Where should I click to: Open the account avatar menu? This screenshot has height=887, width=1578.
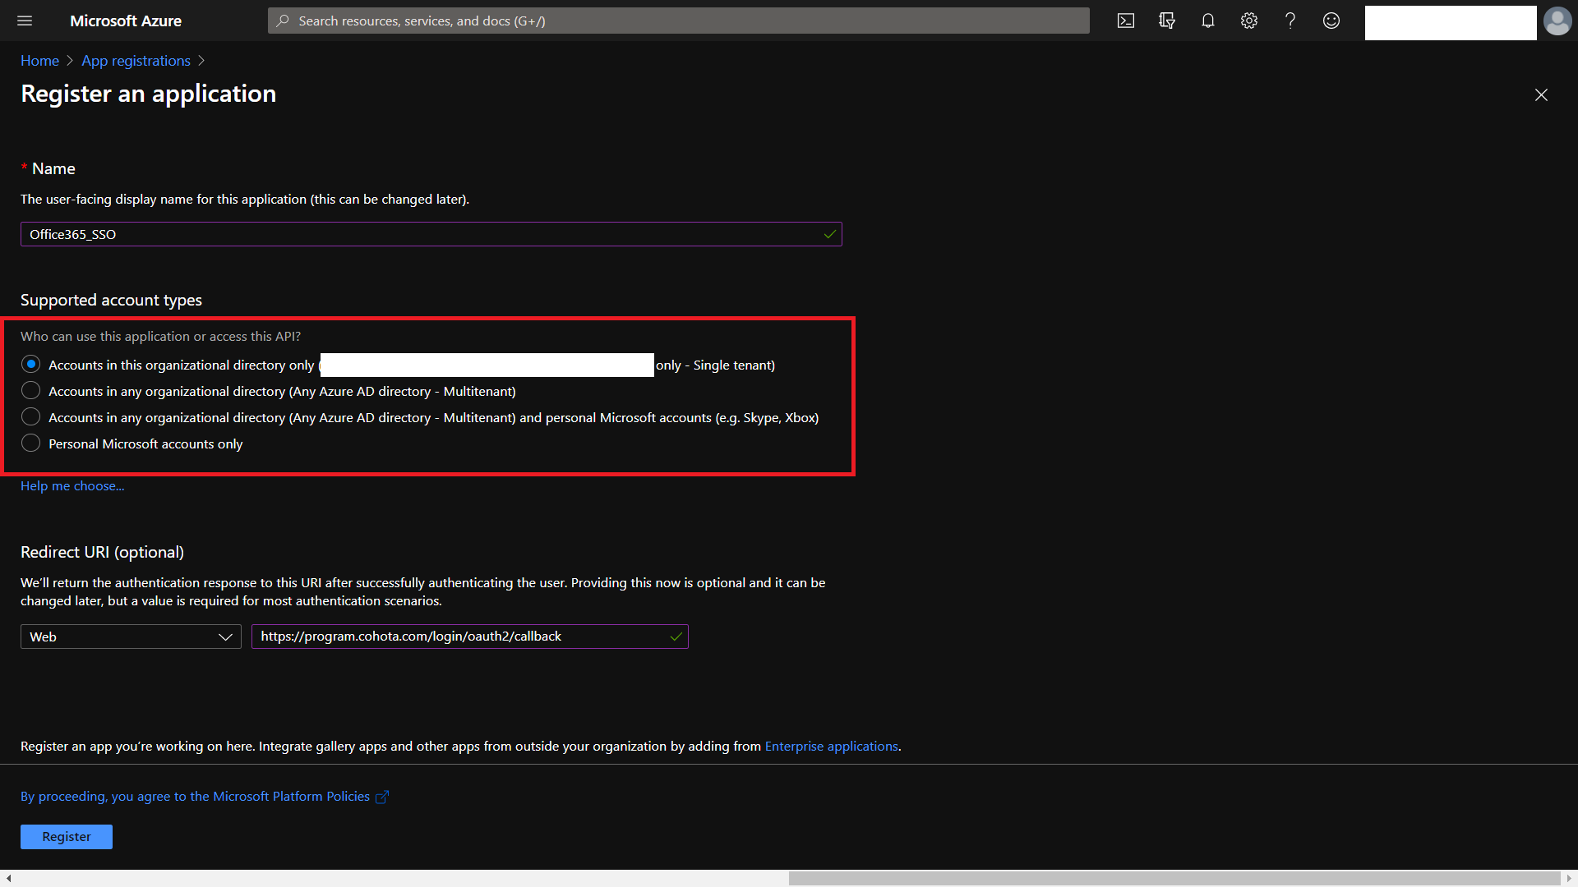(x=1557, y=21)
